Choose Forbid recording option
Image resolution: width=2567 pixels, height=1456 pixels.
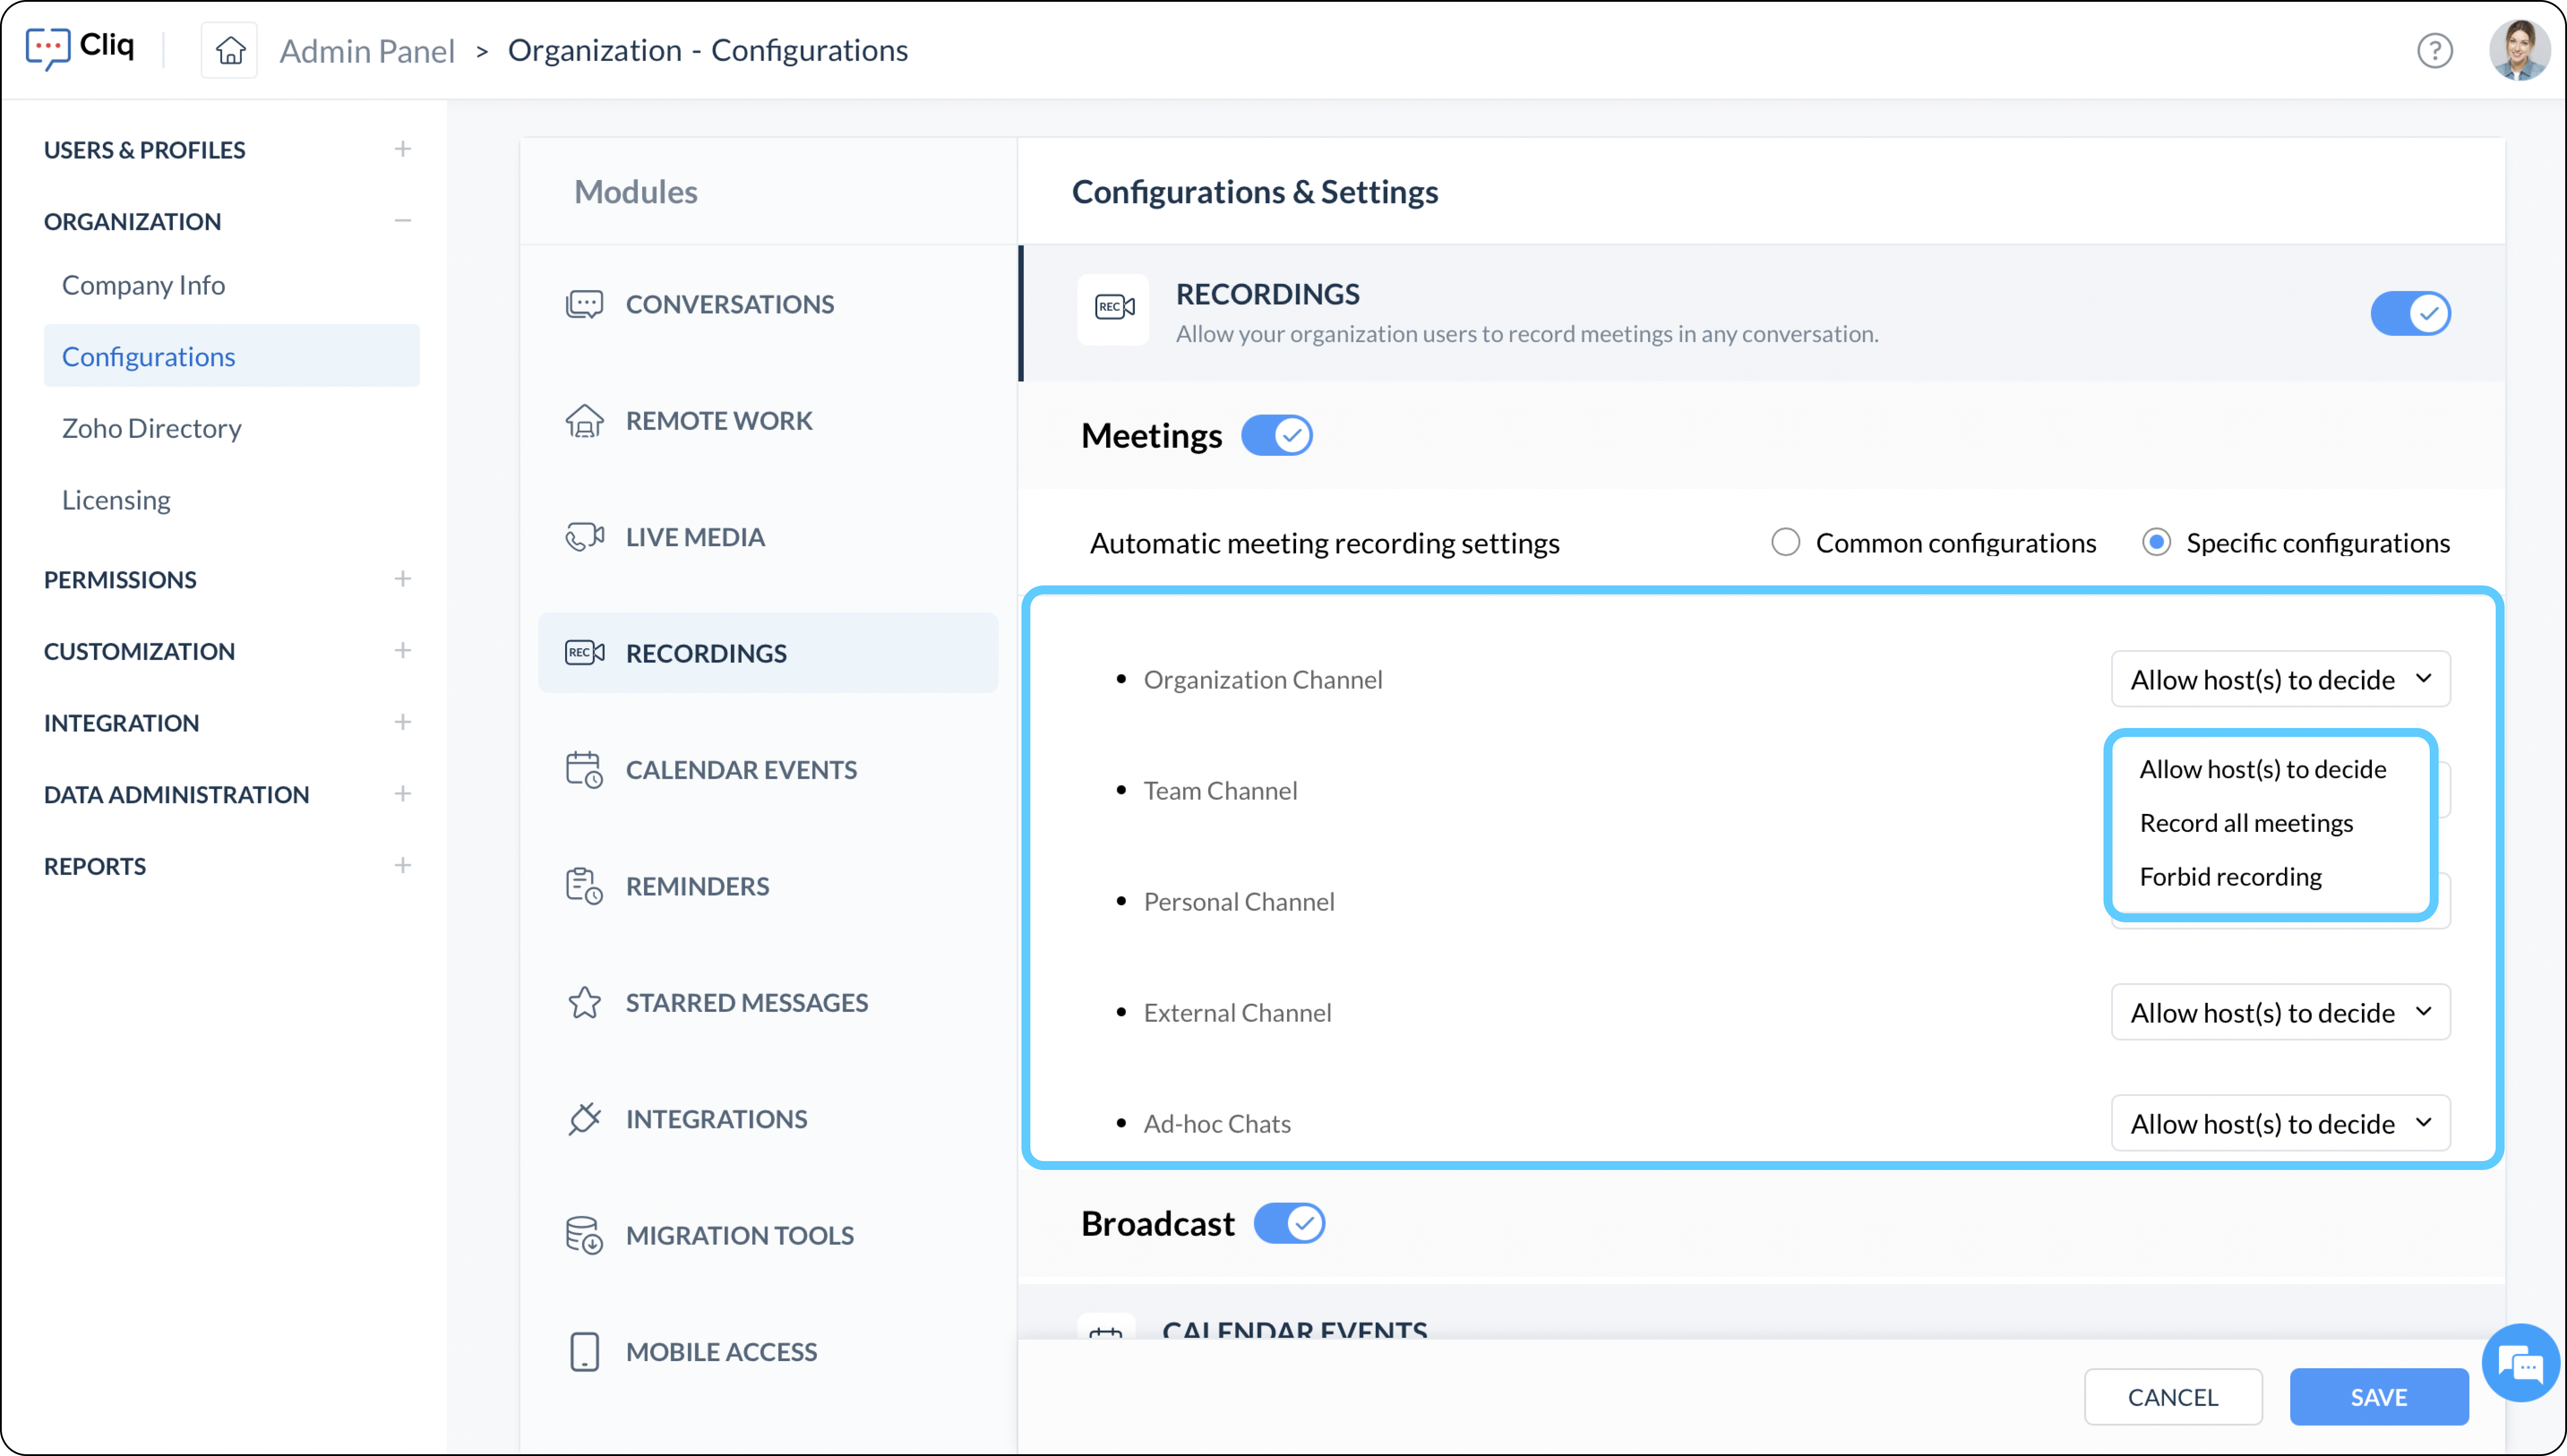coord(2230,876)
